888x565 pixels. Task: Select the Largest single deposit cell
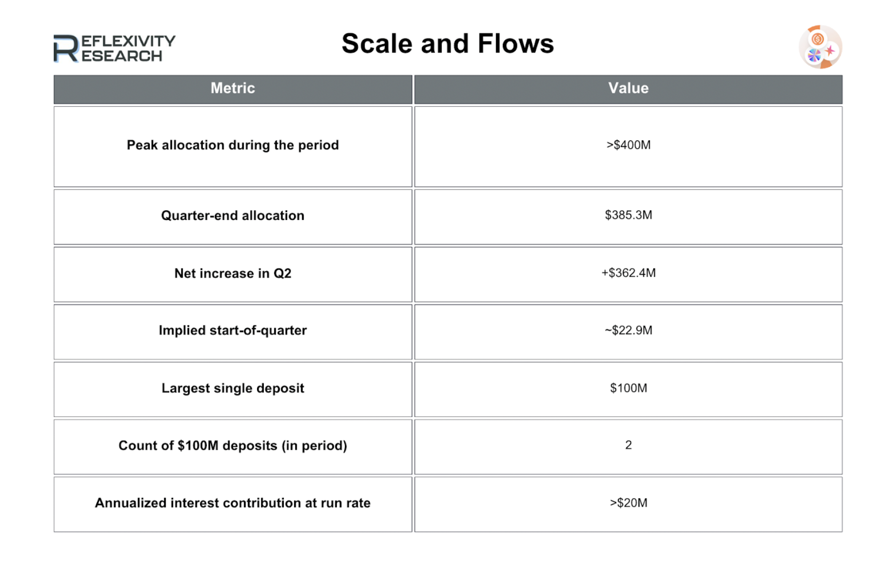[233, 389]
